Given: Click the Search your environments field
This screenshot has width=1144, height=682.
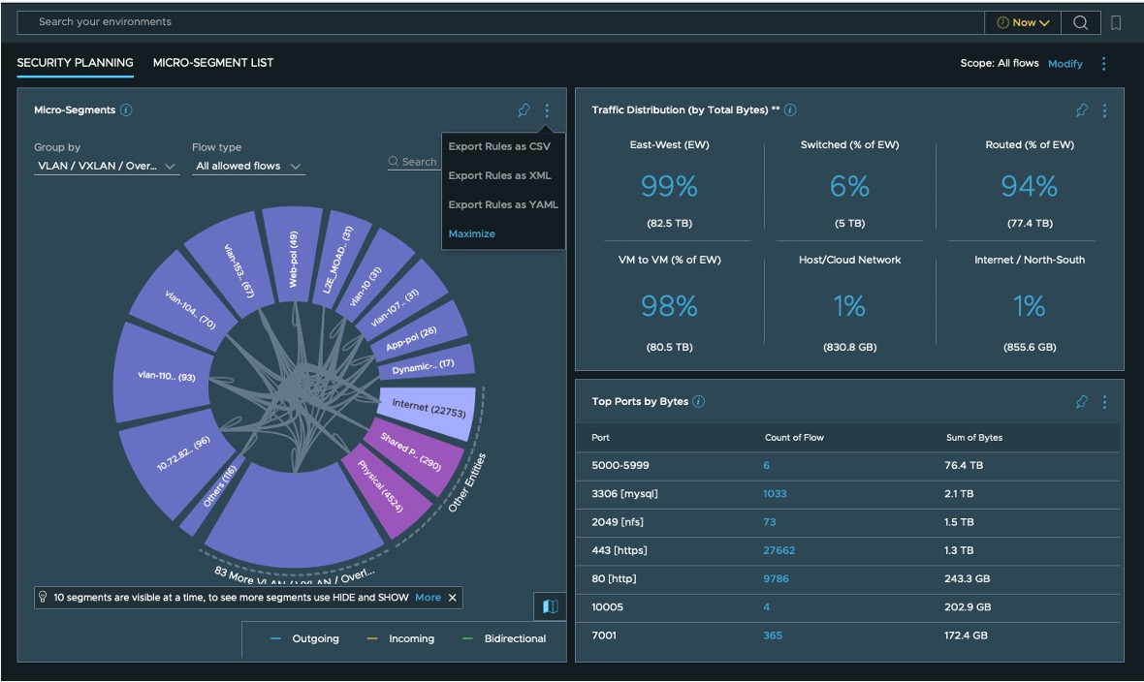Looking at the screenshot, I should pyautogui.click(x=485, y=22).
